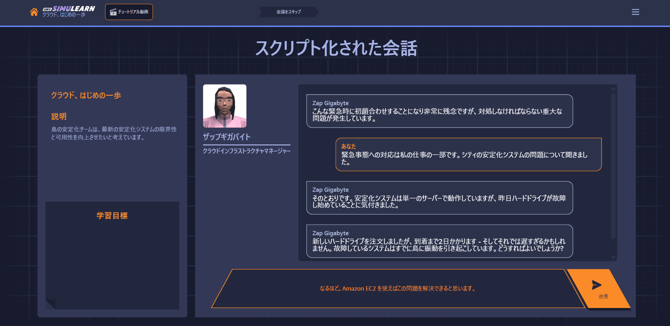Screen dimensions: 670x326
Task: Click the クラウドインフラストラクチャマネージャー job title
Action: pyautogui.click(x=247, y=151)
